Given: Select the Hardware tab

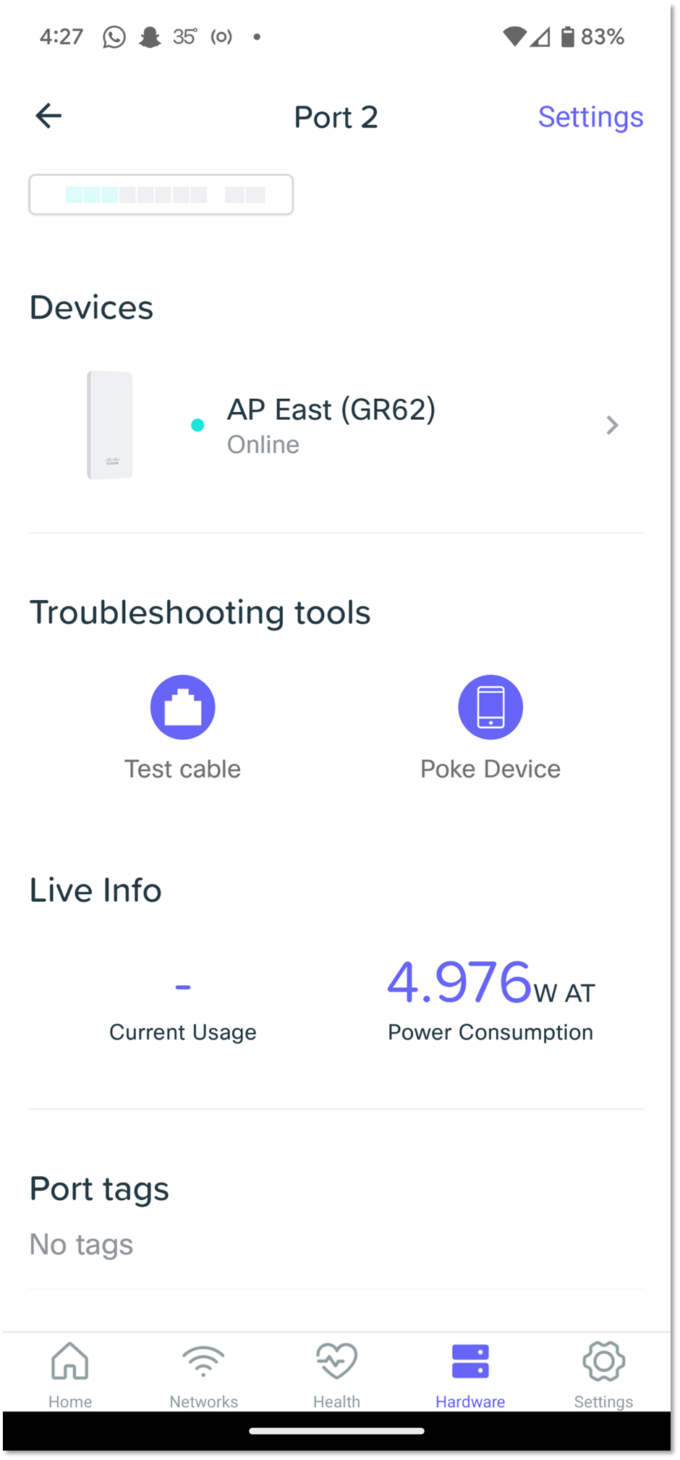Looking at the screenshot, I should (470, 1373).
